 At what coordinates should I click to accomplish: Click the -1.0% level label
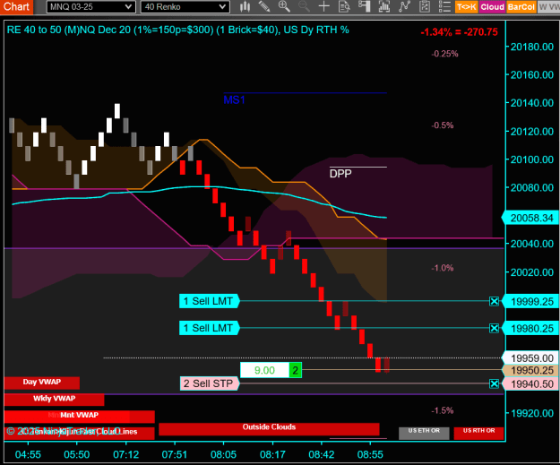[x=442, y=268]
